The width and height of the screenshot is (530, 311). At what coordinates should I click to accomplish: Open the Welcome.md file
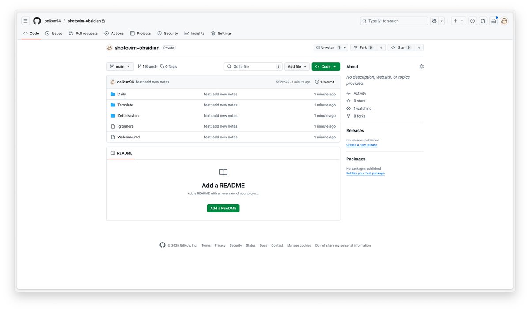(129, 137)
